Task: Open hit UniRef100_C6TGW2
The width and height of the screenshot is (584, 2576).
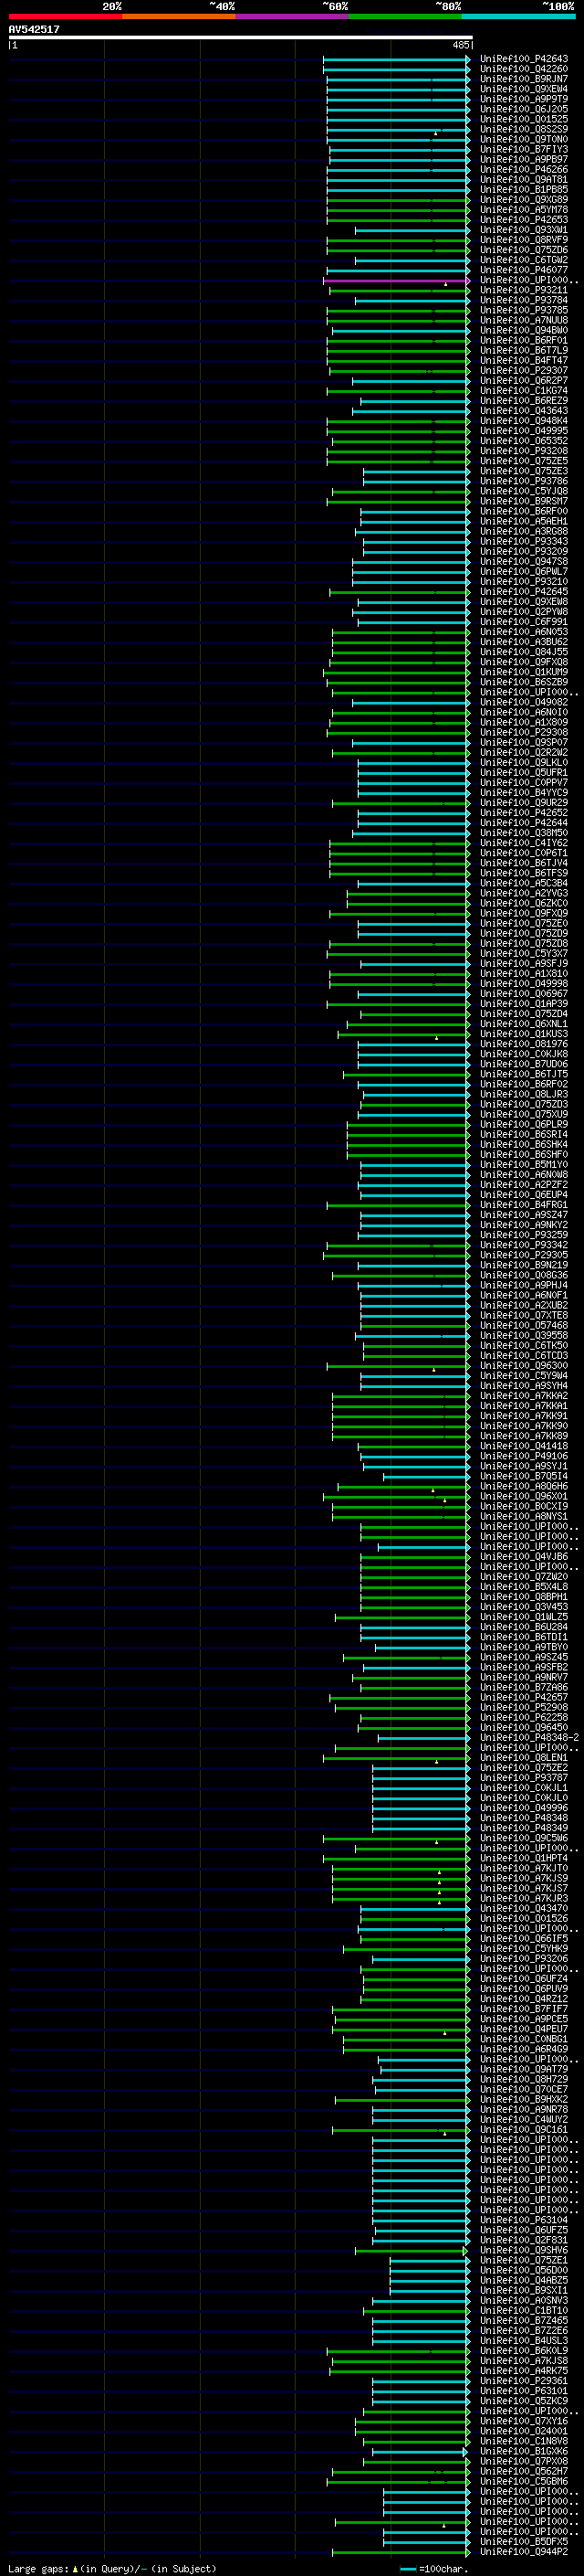Action: click(524, 260)
